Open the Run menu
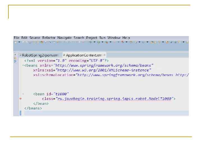The height and width of the screenshot is (152, 202). pyautogui.click(x=102, y=38)
